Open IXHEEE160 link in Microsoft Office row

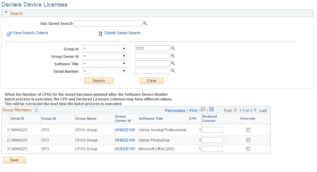pyautogui.click(x=125, y=149)
